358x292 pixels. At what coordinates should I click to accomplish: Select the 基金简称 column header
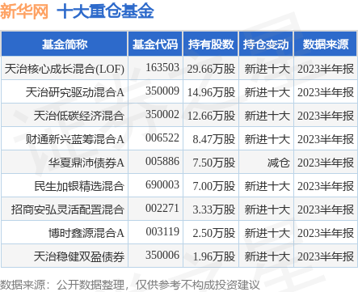tap(65, 44)
